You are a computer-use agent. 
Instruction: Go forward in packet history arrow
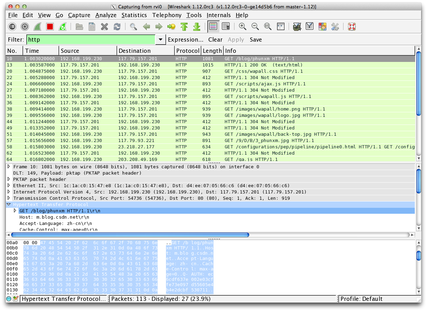159,27
